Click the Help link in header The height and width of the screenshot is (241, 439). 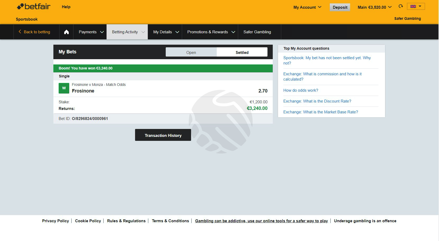pos(66,7)
